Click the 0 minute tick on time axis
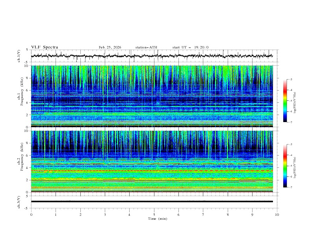This screenshot has height=241, width=312. 31,215
